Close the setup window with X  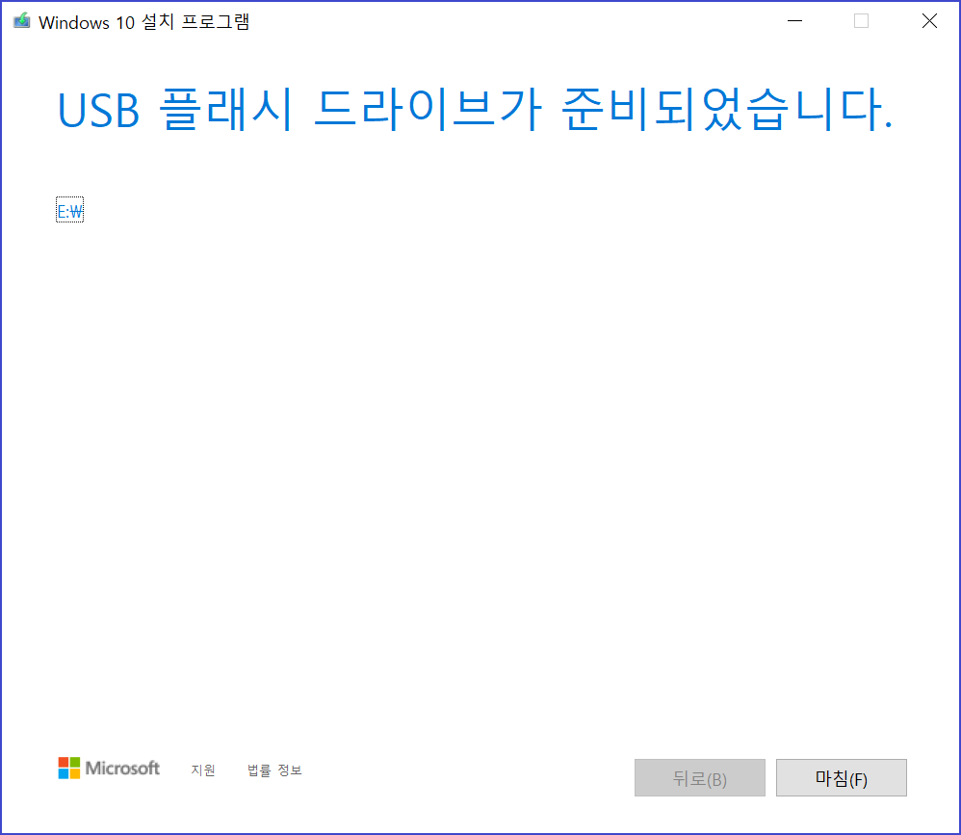(x=929, y=21)
